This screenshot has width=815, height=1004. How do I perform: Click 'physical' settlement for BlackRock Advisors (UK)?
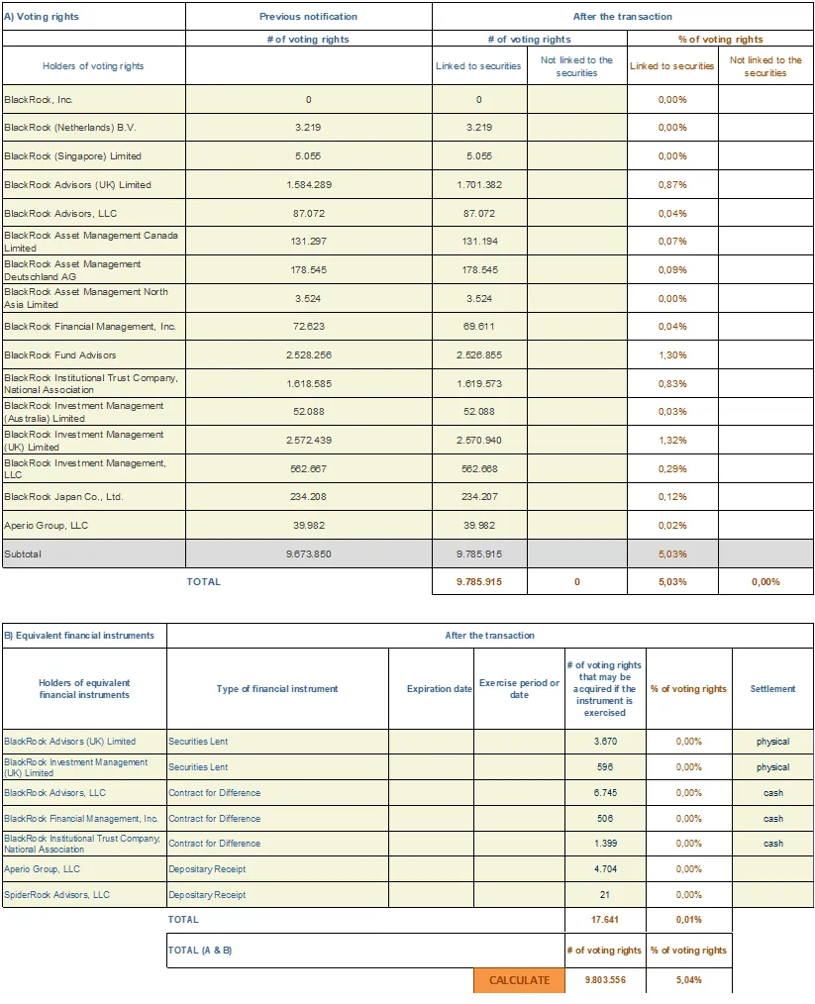click(772, 742)
